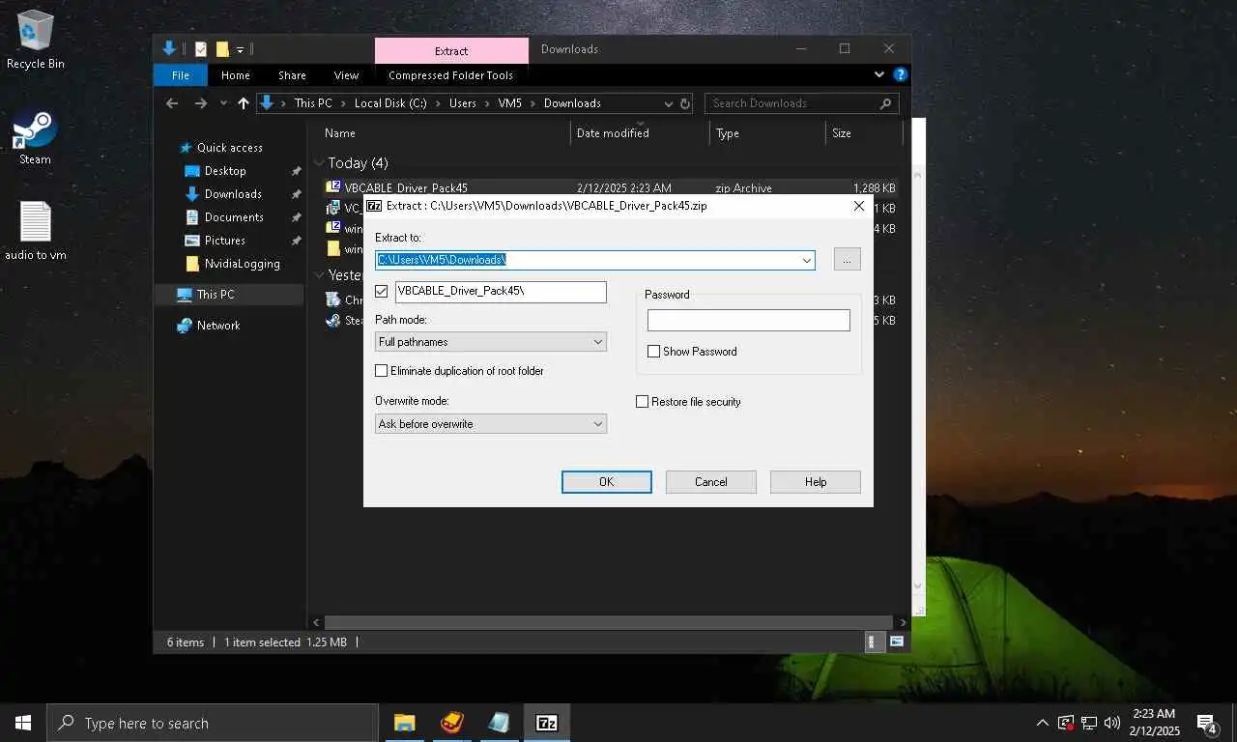Open the notification center with 4 alerts
The image size is (1237, 742).
tap(1207, 723)
